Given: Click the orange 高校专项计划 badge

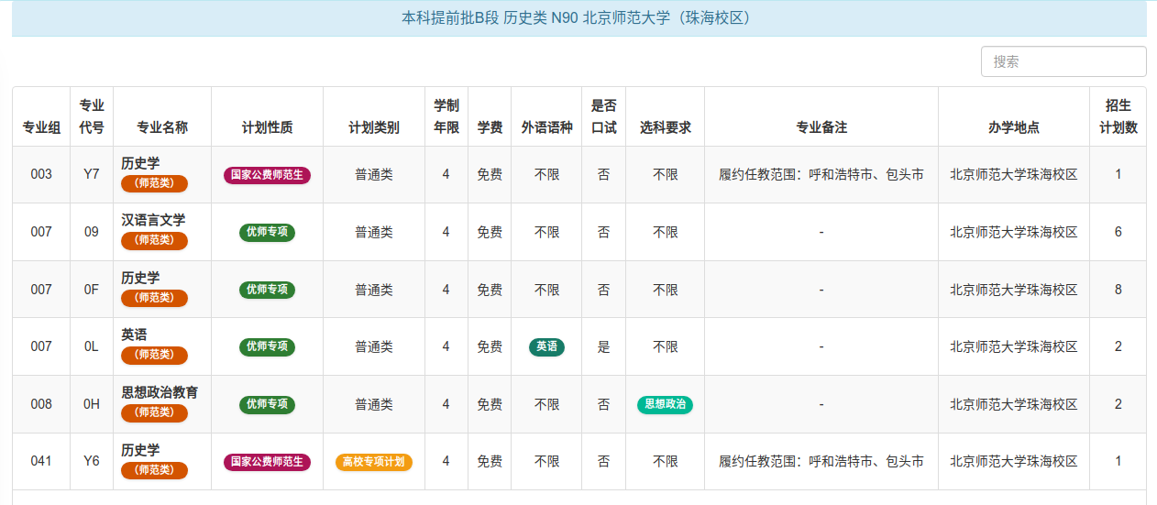Looking at the screenshot, I should click(374, 462).
